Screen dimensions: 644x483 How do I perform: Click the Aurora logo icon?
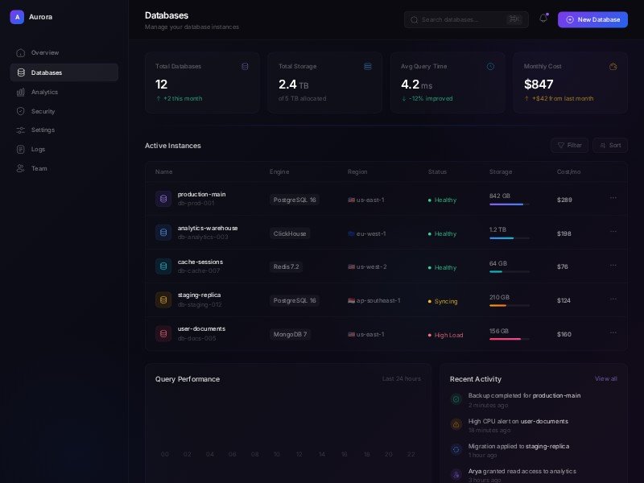coord(17,16)
